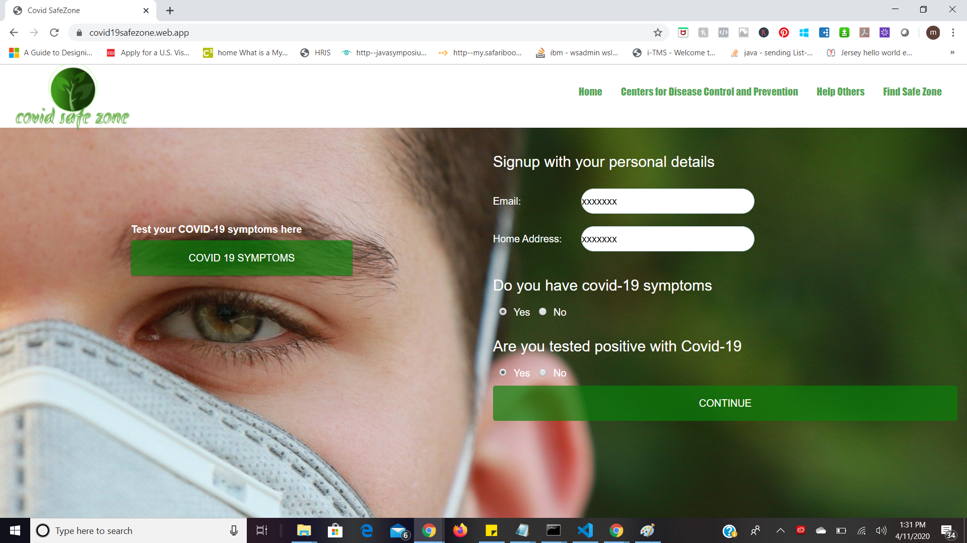Focus the browser address bar
The image size is (967, 543).
[x=368, y=33]
